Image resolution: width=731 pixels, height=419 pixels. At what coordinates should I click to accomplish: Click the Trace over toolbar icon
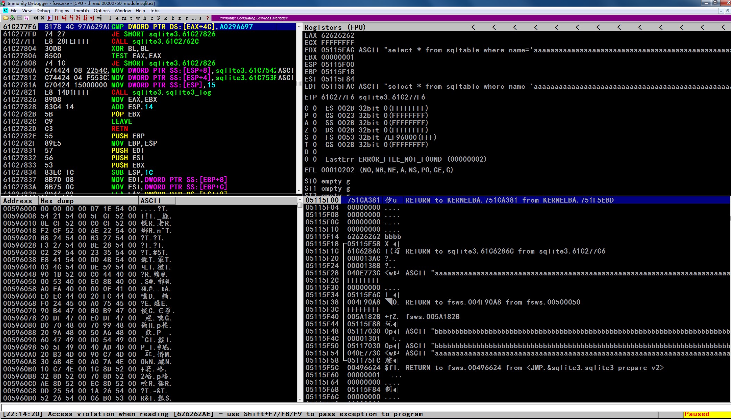coord(85,18)
